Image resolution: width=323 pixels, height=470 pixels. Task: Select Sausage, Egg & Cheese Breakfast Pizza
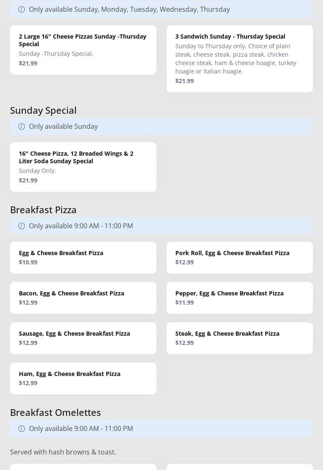coord(83,338)
